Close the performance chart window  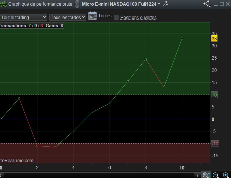[x=228, y=4]
